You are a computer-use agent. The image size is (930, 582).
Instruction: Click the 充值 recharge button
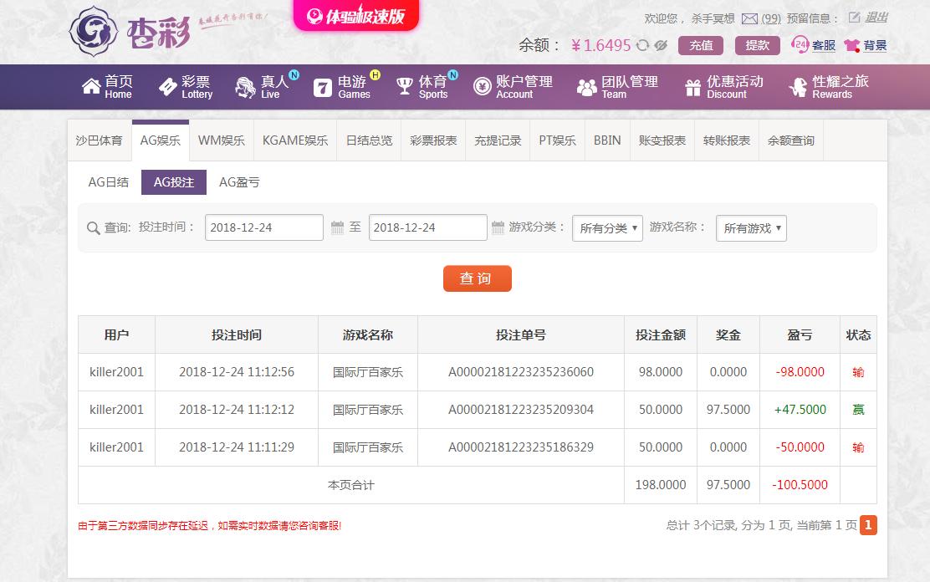coord(701,45)
